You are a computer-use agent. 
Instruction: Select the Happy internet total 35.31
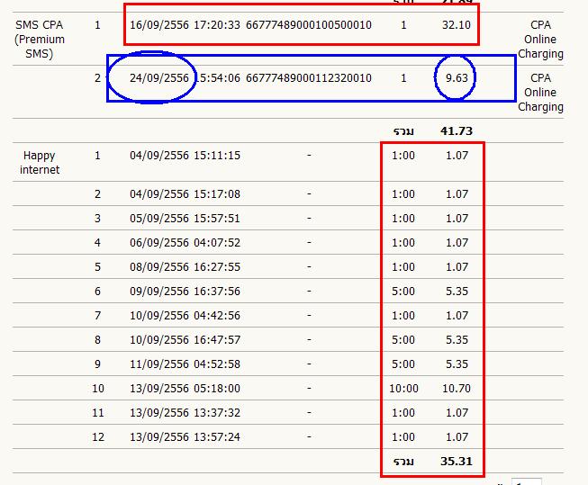[x=457, y=461]
